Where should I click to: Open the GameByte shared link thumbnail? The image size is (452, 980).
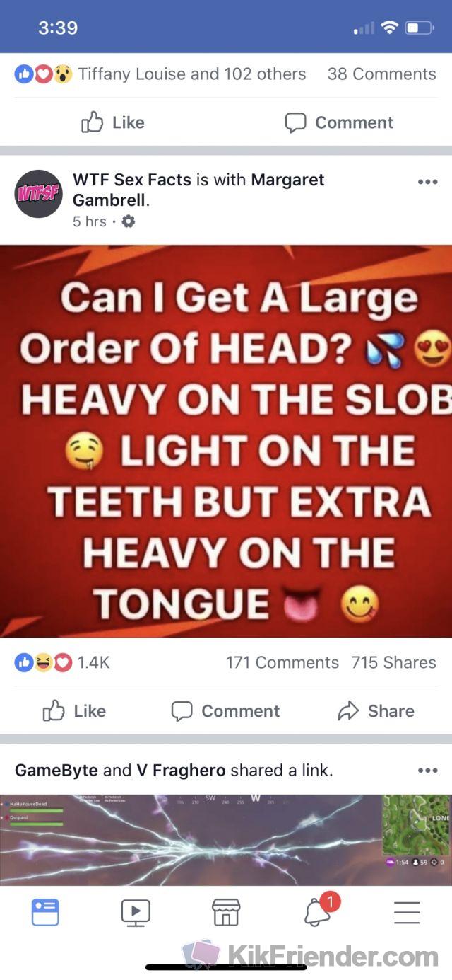226,839
